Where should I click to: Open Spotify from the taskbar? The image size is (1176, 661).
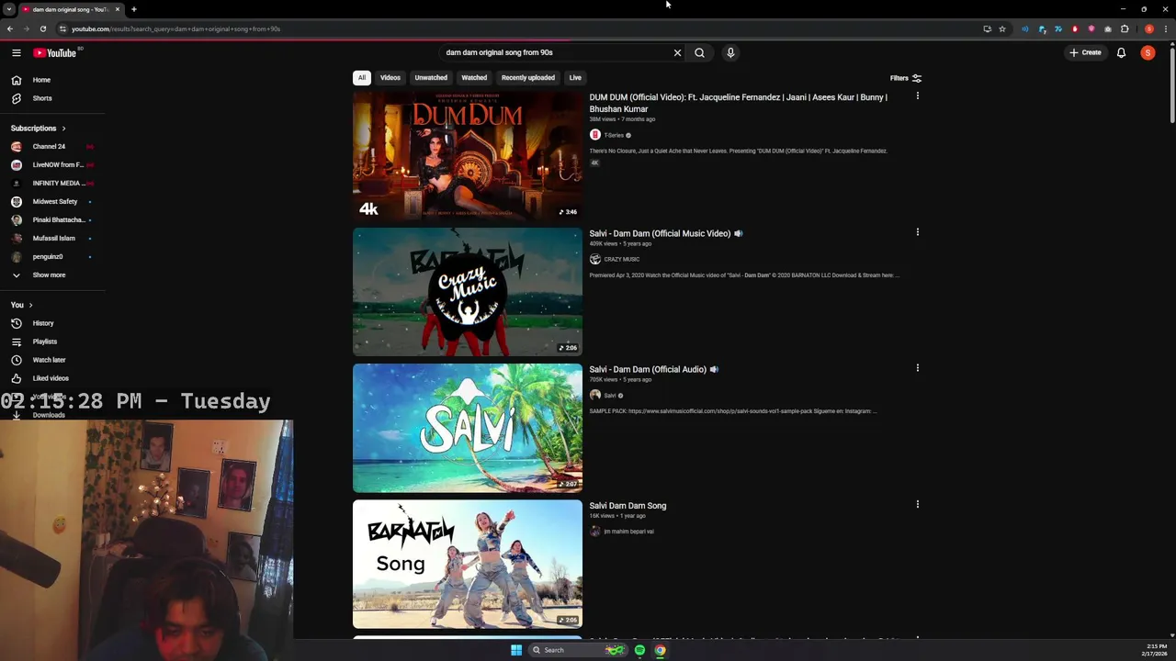pos(639,650)
